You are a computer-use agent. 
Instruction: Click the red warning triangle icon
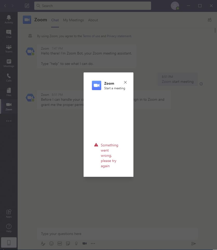coord(96,145)
